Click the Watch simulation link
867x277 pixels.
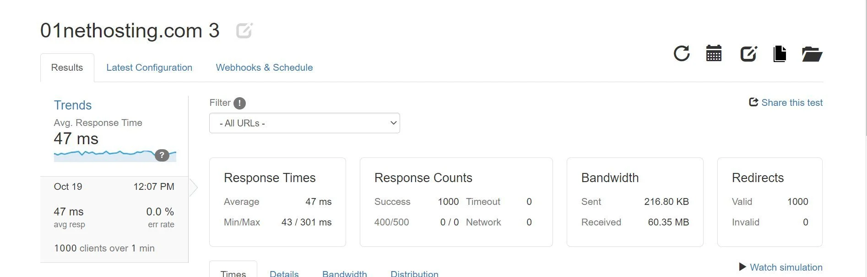[x=786, y=267]
